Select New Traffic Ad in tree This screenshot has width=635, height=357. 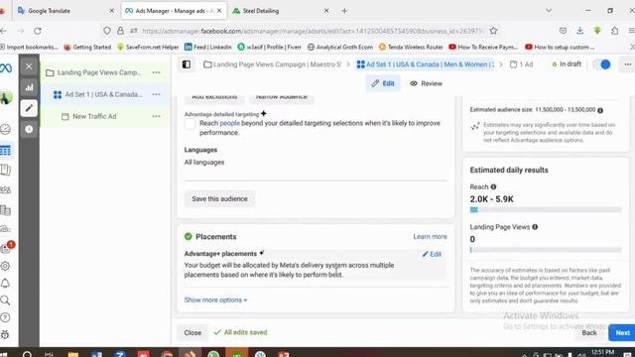pyautogui.click(x=94, y=116)
